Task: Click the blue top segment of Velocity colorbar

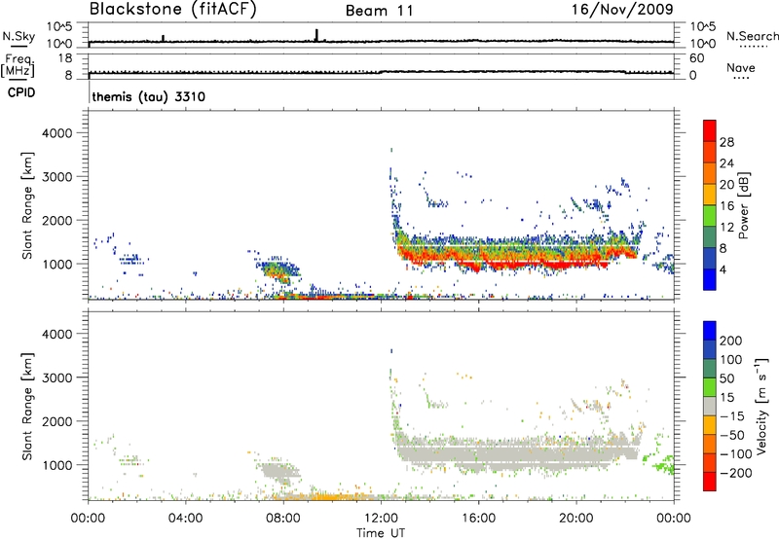Action: coord(710,331)
